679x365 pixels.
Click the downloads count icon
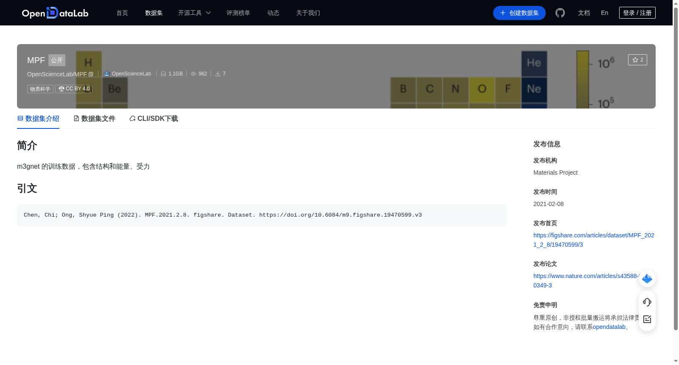(x=218, y=74)
